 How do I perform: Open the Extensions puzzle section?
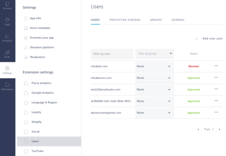coord(7,86)
